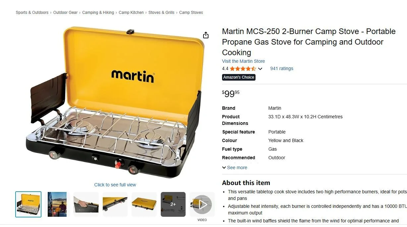Screen dimensions: 407x227
Task: Click the share icon near the product image
Action: tap(206, 34)
